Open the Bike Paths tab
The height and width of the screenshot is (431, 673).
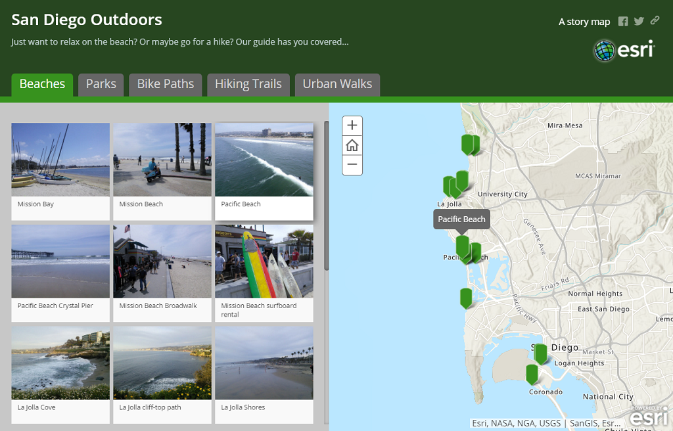pyautogui.click(x=165, y=84)
